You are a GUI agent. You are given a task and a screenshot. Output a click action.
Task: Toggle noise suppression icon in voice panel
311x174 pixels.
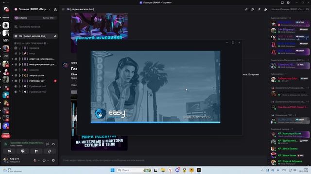coord(47,144)
